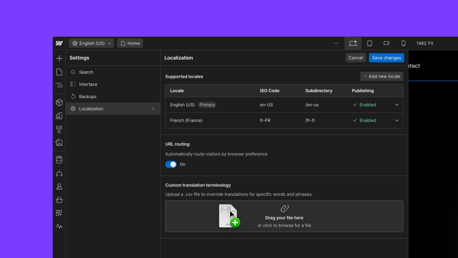Click the Save changes button
Screen dimensions: 458x258
386,58
